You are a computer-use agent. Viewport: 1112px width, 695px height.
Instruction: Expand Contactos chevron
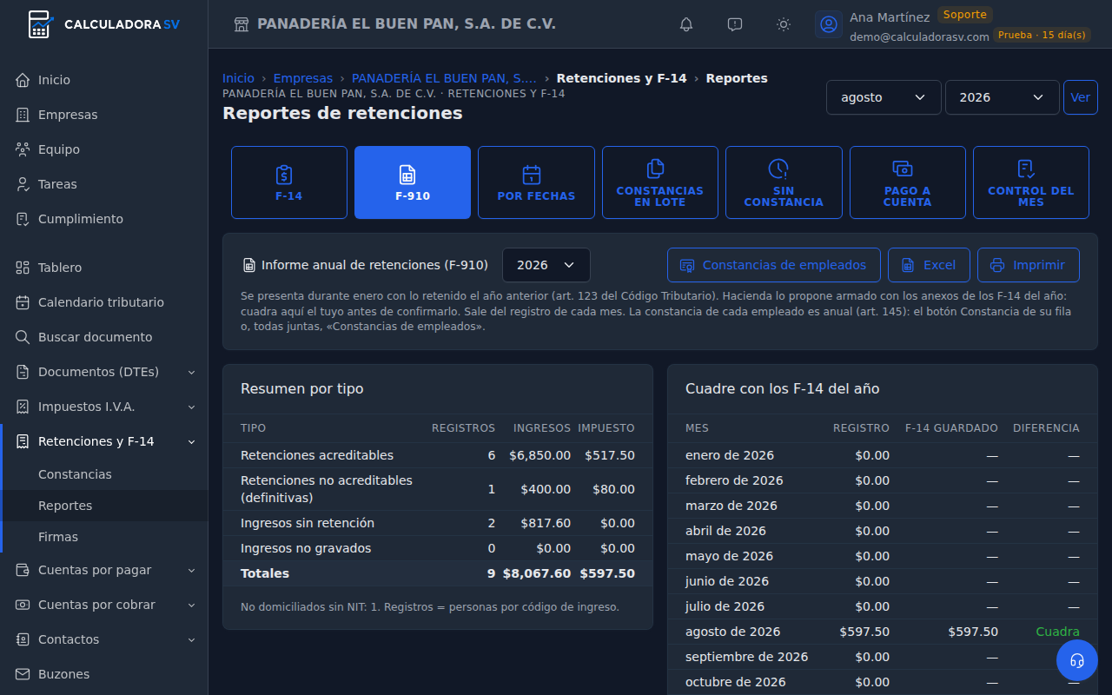pos(191,639)
